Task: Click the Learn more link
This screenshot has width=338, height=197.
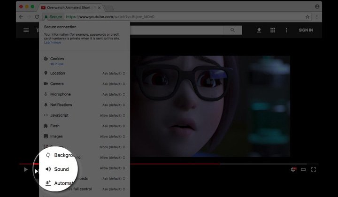Action: pos(53,42)
